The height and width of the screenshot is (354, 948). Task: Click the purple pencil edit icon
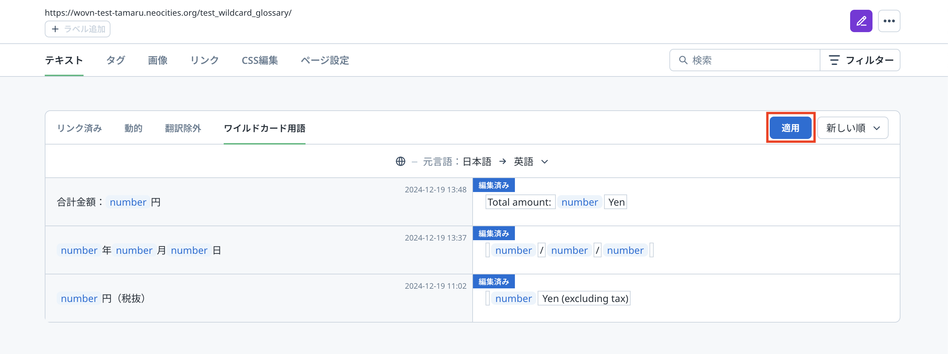[x=860, y=21]
